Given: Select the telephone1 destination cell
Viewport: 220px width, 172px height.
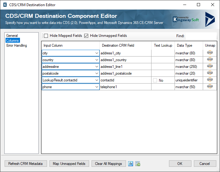Looking at the screenshot, I should point(125,87).
